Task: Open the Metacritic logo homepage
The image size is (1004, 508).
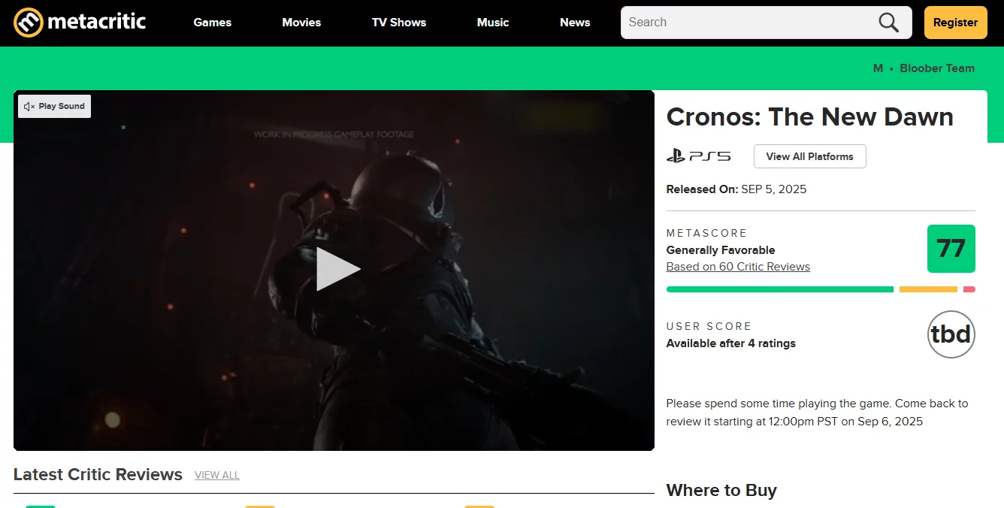Action: [80, 23]
